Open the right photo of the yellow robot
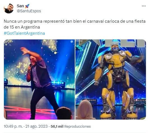149x133 pixels. click(x=111, y=80)
